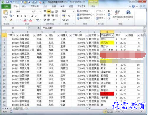Toggle bottom vertical alignment
The image size is (148, 115).
click(x=52, y=12)
